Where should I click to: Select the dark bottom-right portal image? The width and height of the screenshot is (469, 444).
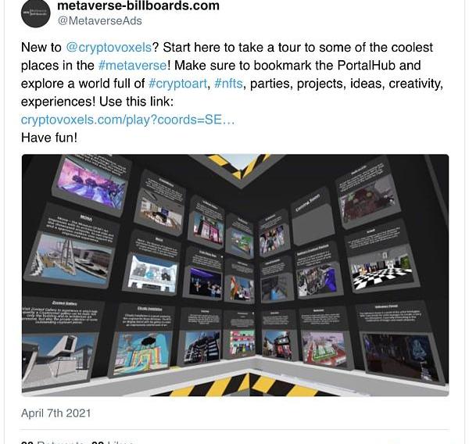[400, 357]
